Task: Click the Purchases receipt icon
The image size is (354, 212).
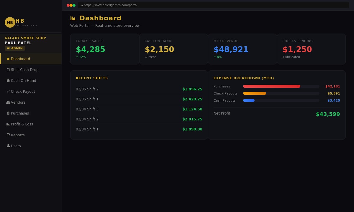Action: 8,113
